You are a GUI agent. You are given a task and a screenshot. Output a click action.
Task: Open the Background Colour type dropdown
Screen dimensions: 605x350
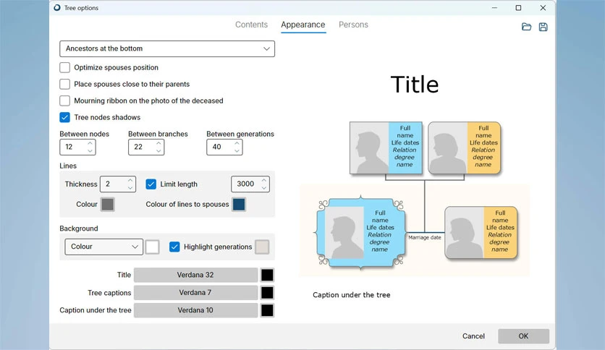(103, 247)
